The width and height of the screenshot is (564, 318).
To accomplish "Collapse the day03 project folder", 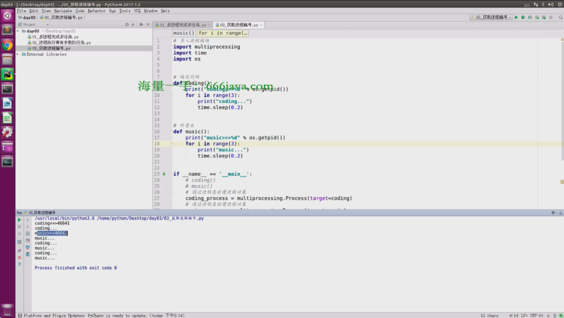I will click(x=18, y=31).
